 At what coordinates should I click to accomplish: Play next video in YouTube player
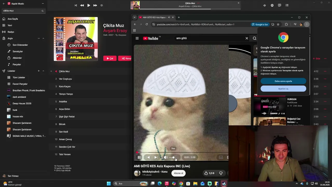point(156,157)
